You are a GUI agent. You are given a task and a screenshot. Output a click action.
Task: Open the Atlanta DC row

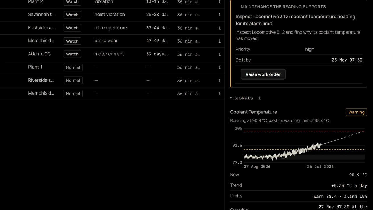[112, 54]
